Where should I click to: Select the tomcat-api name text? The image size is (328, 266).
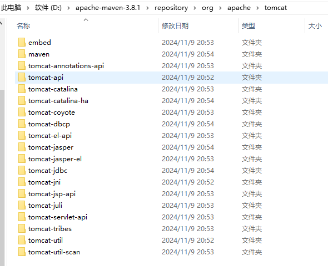click(x=46, y=78)
